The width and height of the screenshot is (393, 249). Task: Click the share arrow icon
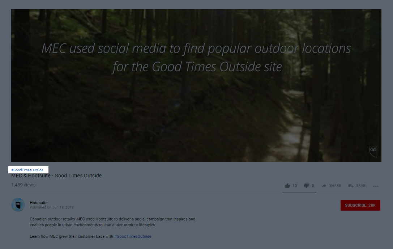click(x=324, y=186)
